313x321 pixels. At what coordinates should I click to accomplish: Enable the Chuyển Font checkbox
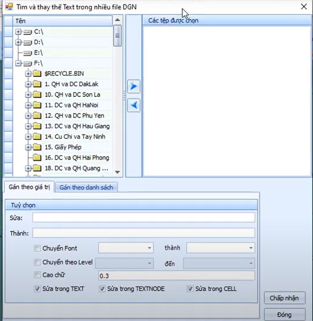(x=37, y=248)
